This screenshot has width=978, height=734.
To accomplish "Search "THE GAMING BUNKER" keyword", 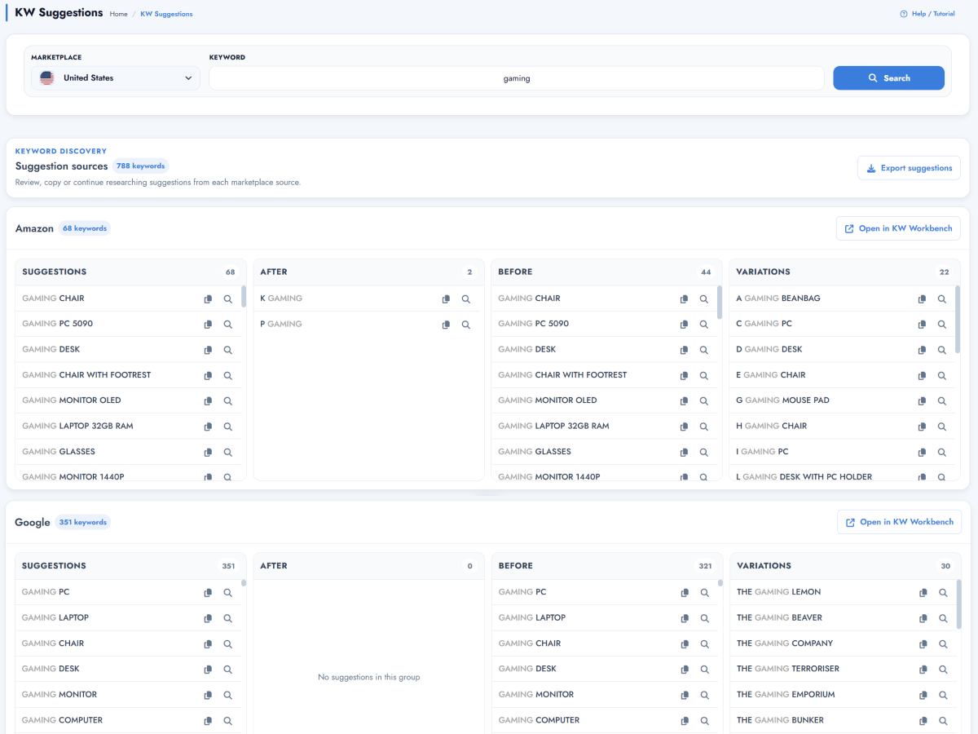I will pos(943,721).
